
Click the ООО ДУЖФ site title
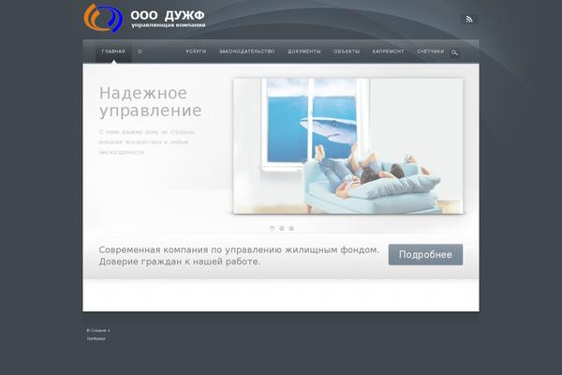168,15
